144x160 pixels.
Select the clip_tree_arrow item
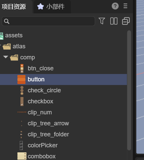(63, 123)
